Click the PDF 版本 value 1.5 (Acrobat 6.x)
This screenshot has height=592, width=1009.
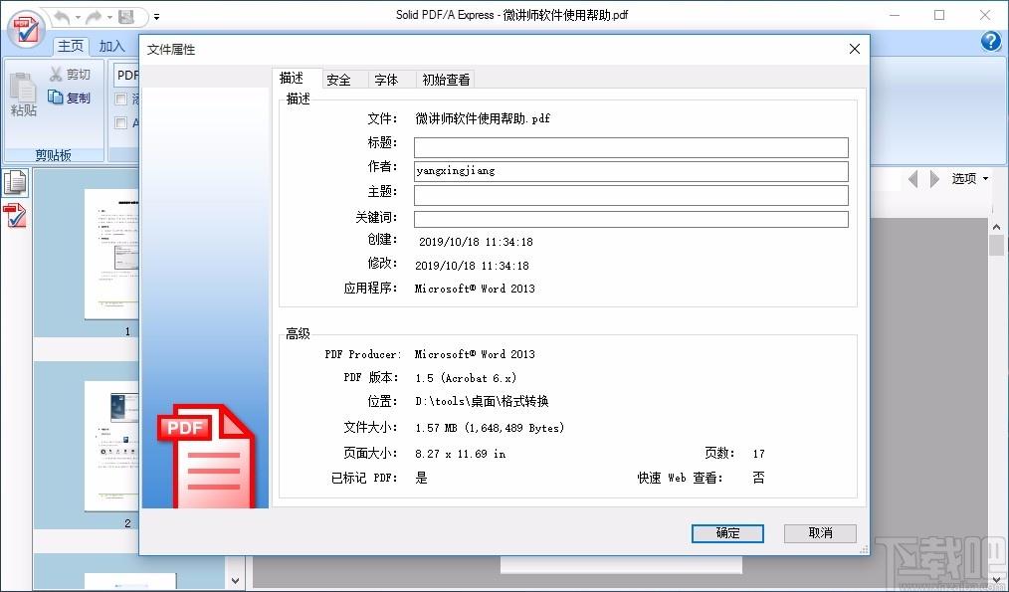pos(466,378)
